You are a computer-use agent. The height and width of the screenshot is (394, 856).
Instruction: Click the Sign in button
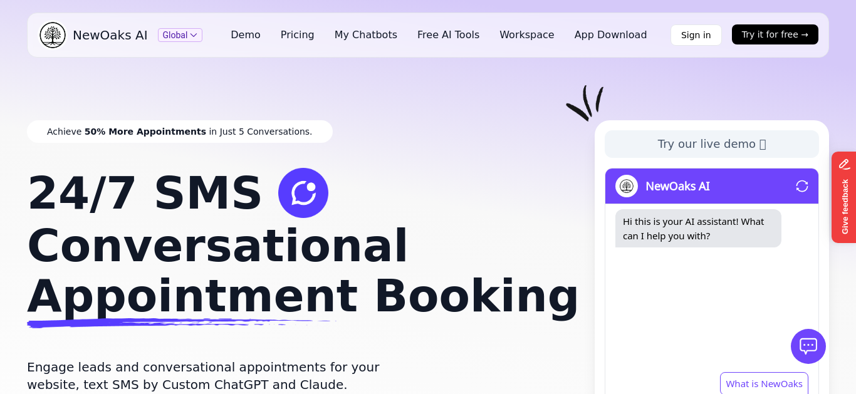tap(696, 35)
